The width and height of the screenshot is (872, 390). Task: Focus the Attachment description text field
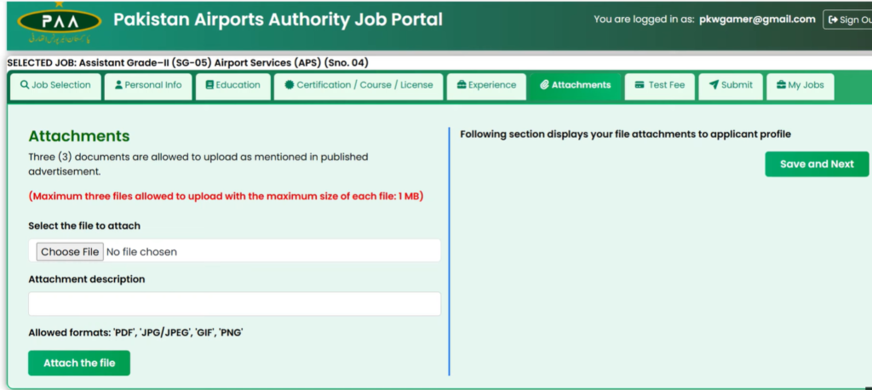234,304
